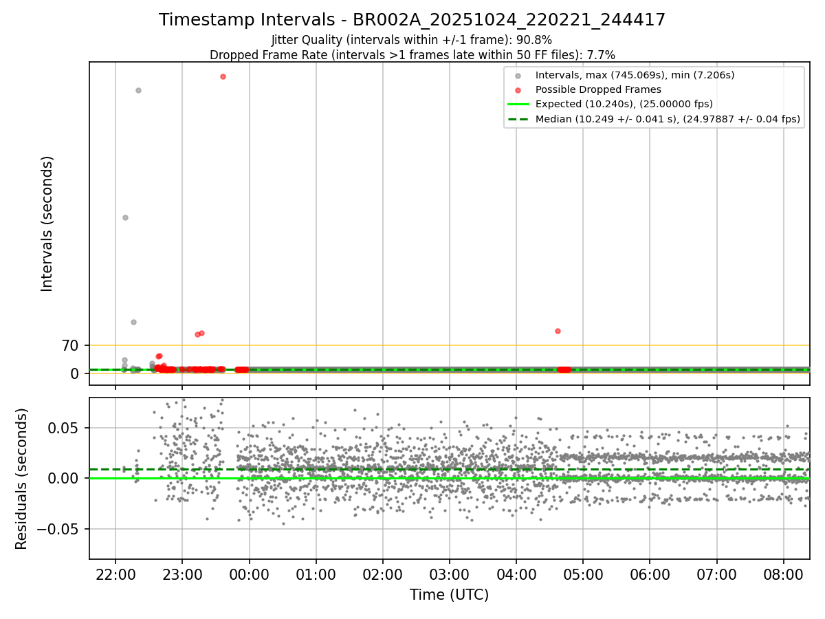
Task: Select the 'Dropped Frame Rate' 7.7% subtitle line
Action: (x=412, y=54)
